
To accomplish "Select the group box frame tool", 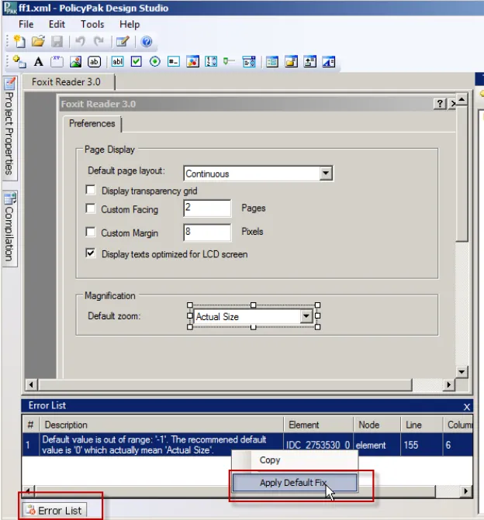I will 57,62.
